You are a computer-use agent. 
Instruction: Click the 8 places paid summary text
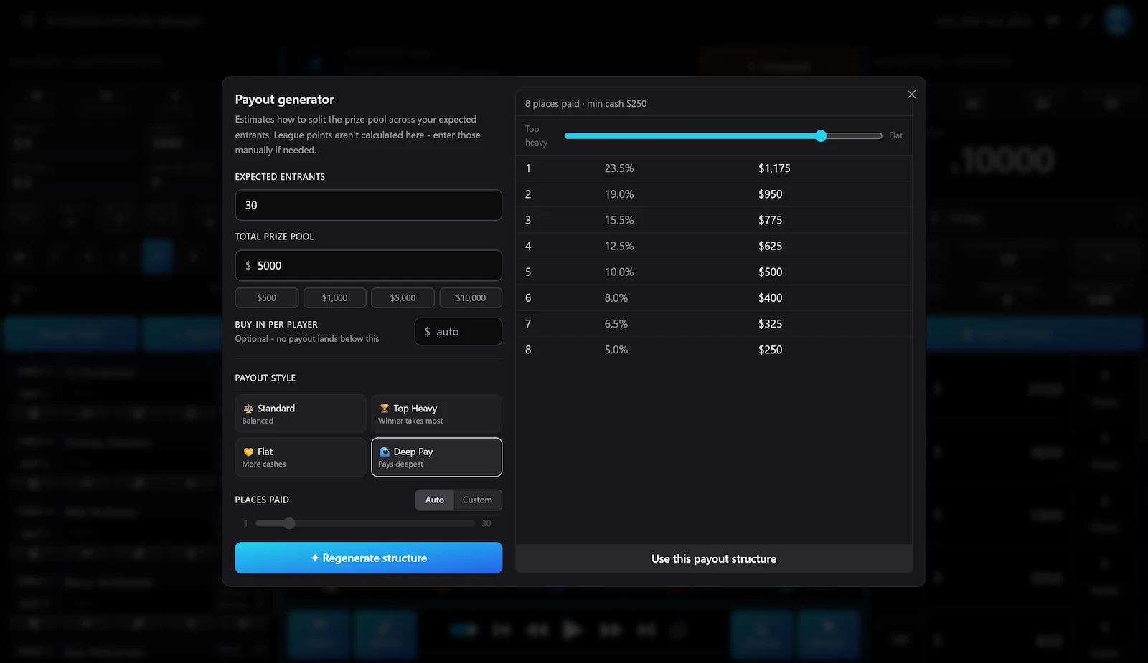tap(585, 103)
